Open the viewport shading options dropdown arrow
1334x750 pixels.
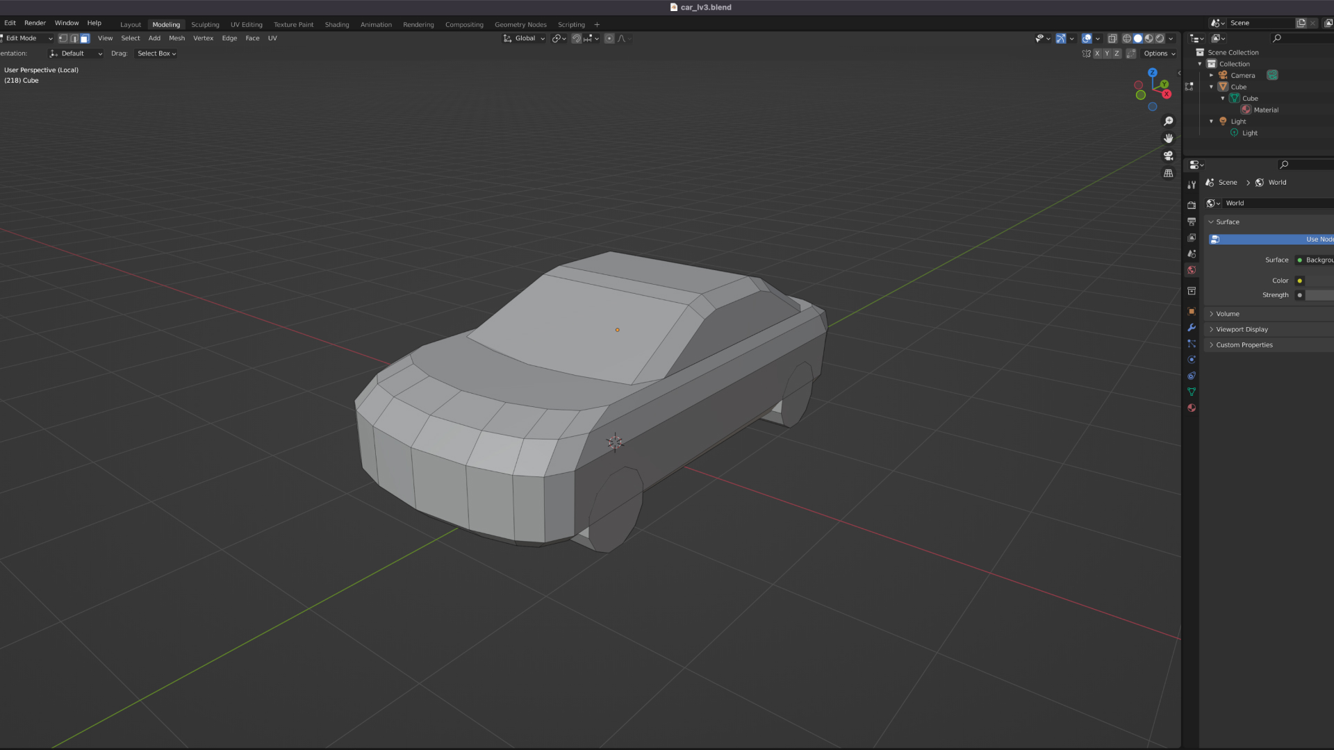click(1171, 38)
